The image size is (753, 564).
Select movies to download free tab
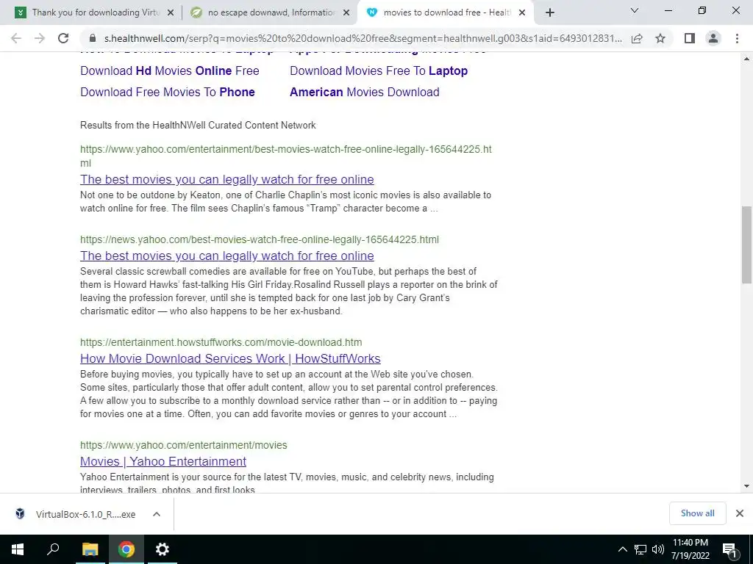(446, 12)
